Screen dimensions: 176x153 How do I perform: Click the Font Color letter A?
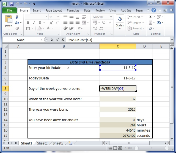[48, 28]
